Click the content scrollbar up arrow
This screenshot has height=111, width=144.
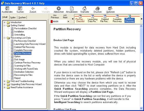click(x=141, y=26)
